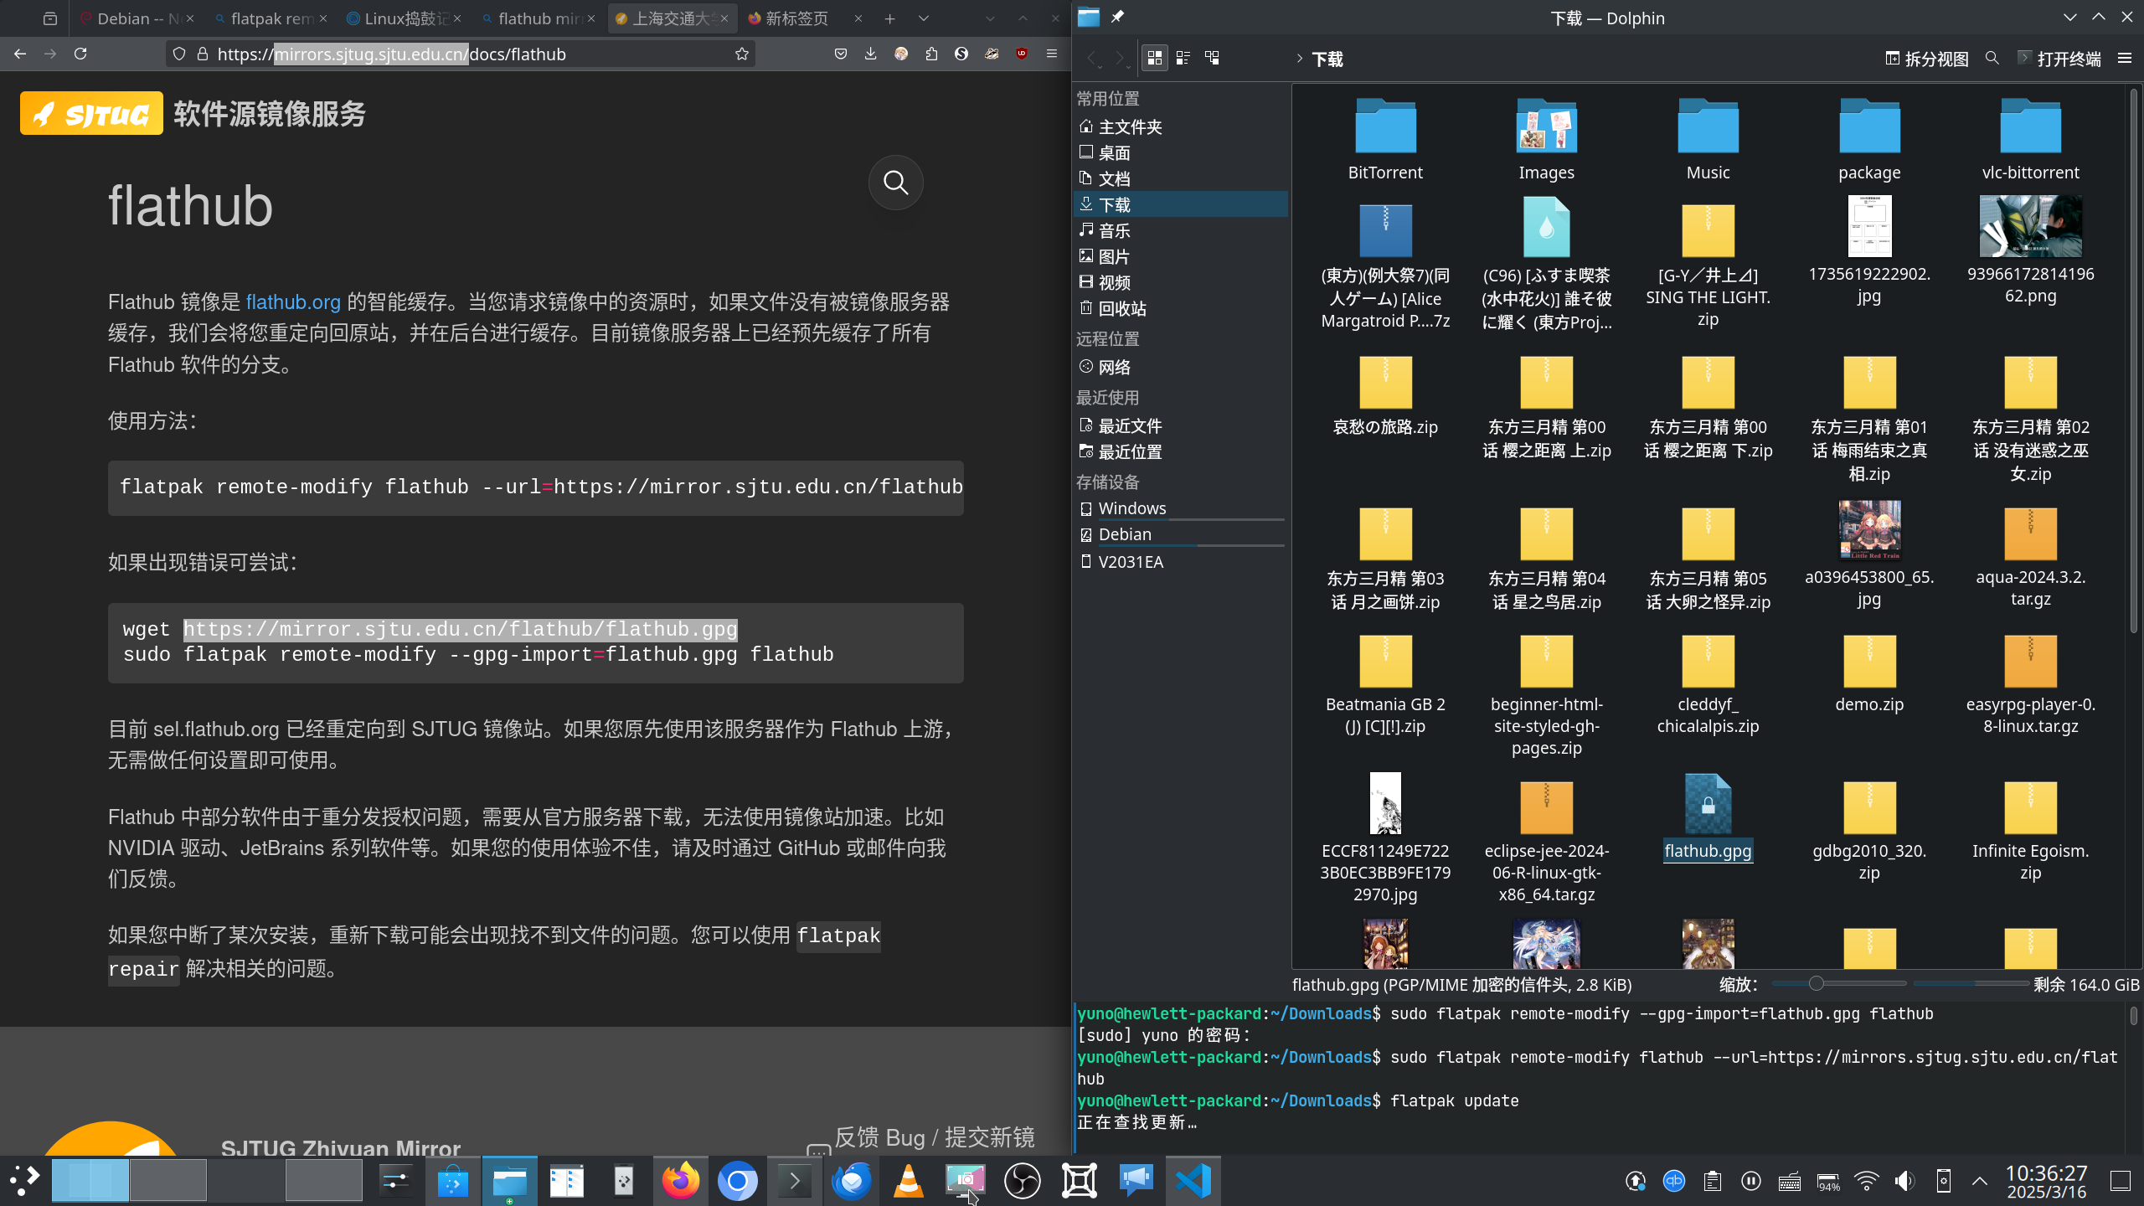Launch Firefox from the taskbar
Screen dimensions: 2144x1206
[680, 1181]
